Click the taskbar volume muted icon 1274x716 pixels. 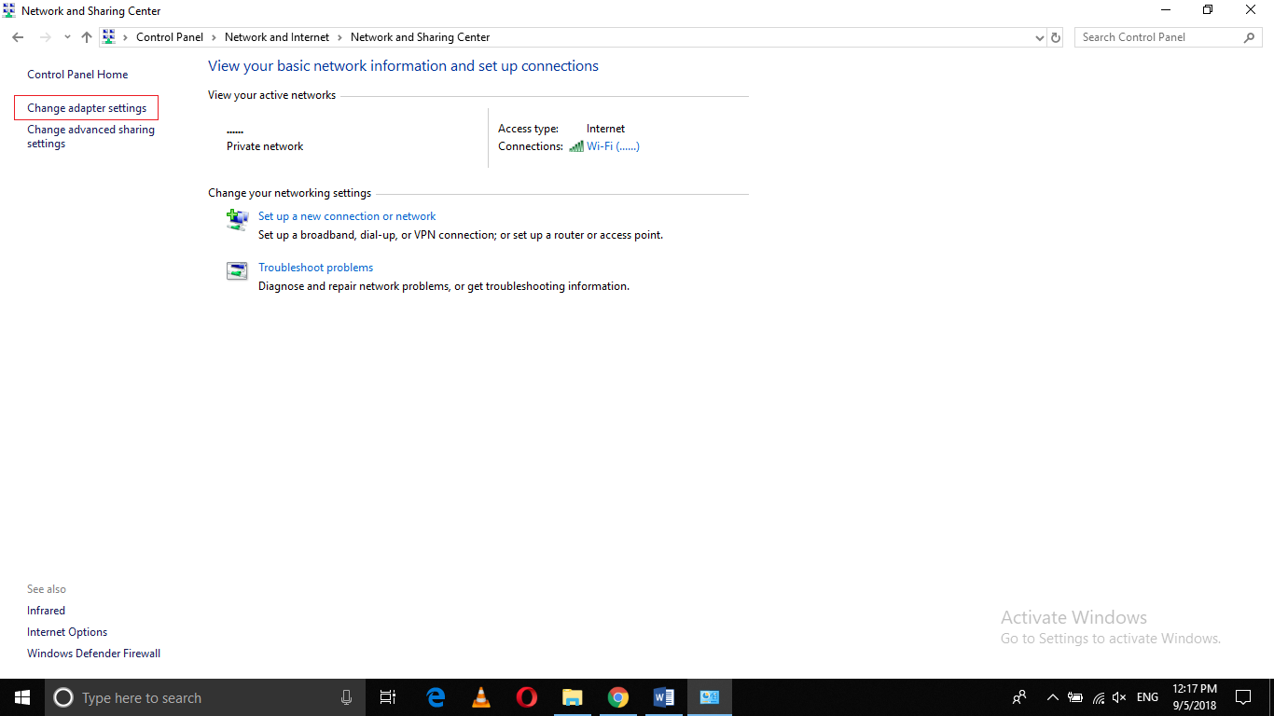[x=1119, y=697]
